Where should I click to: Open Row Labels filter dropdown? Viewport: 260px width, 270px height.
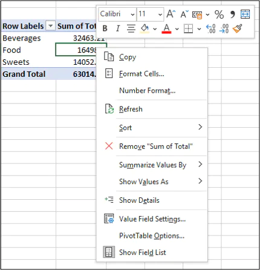click(x=50, y=26)
